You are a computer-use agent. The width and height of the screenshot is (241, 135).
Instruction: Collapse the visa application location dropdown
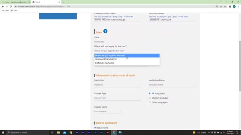pos(127,51)
